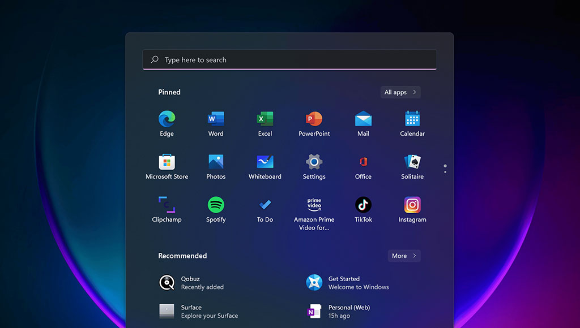This screenshot has height=328, width=580.
Task: Open Instagram from pinned section
Action: pos(412,205)
